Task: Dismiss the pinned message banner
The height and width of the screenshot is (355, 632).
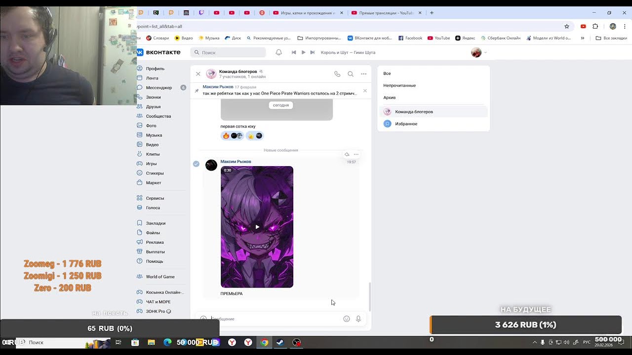Action: coord(365,90)
